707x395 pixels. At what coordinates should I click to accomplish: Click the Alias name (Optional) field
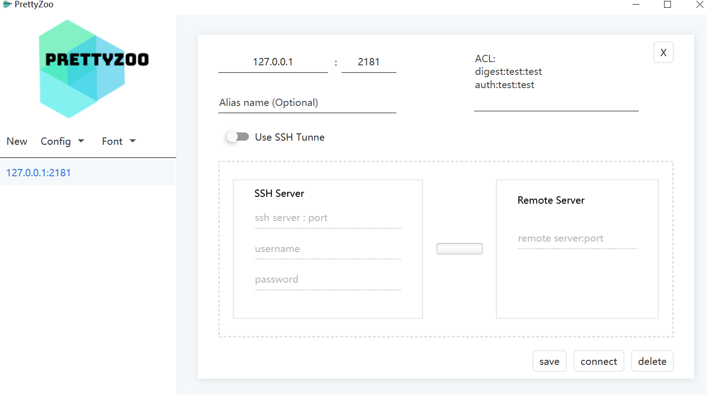coord(307,103)
